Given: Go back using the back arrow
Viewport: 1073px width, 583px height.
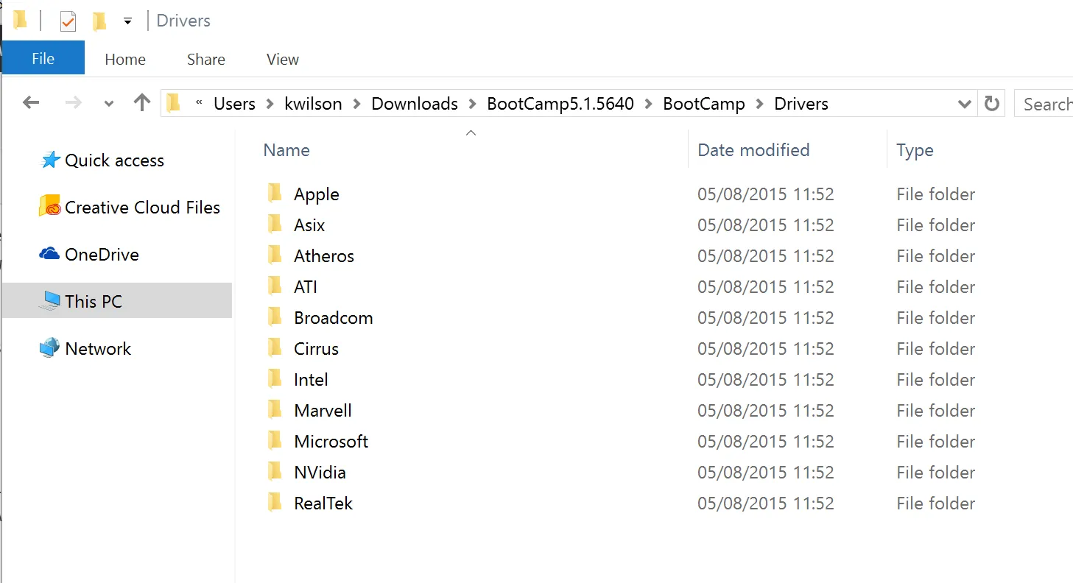Looking at the screenshot, I should [x=31, y=103].
